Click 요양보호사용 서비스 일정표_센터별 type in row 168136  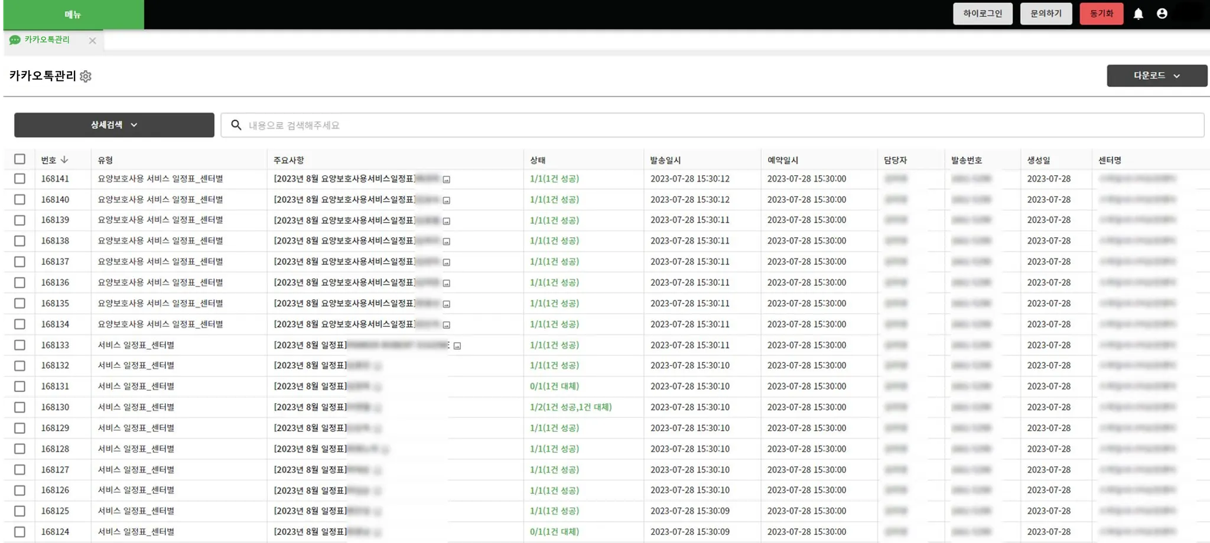tap(161, 283)
